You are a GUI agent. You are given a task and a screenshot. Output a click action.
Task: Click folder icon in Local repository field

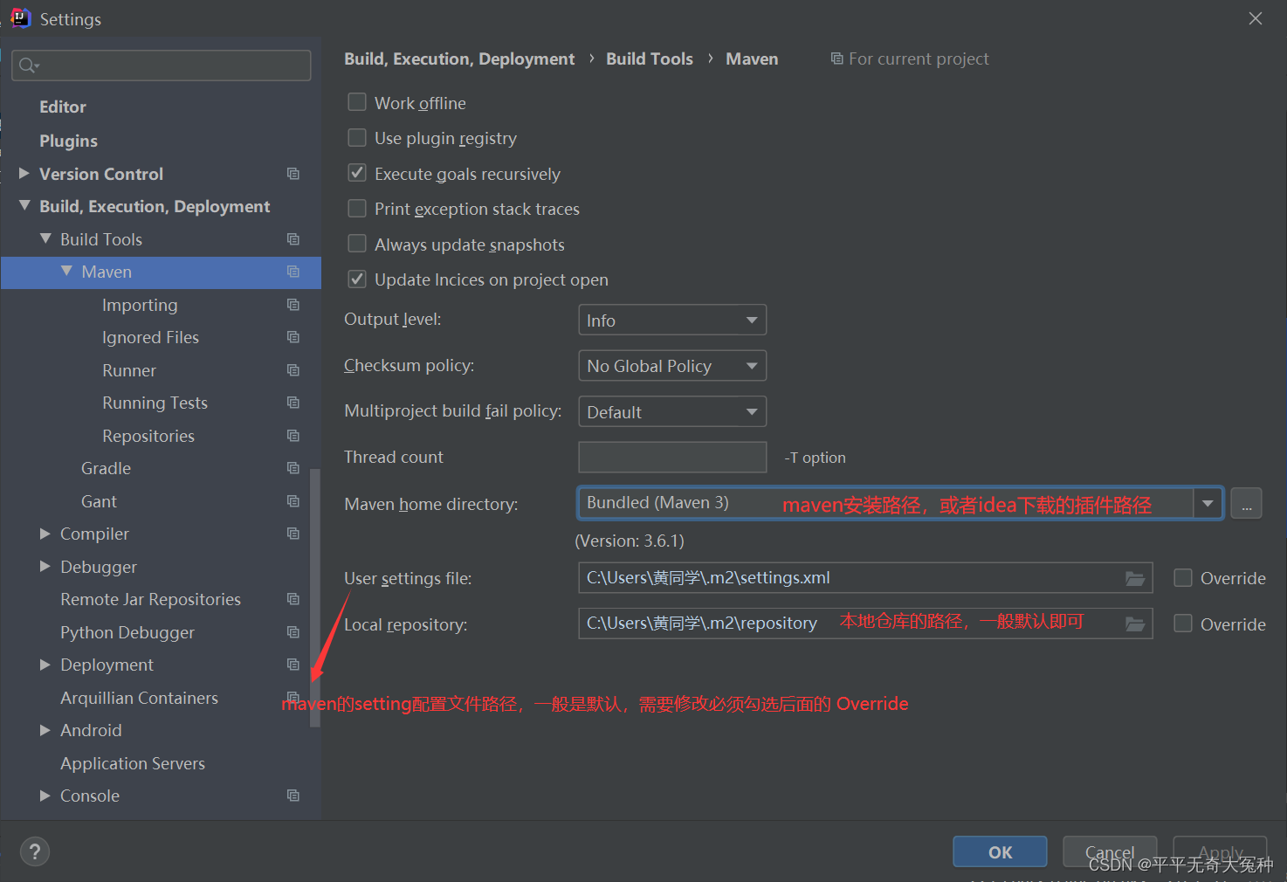tap(1135, 624)
